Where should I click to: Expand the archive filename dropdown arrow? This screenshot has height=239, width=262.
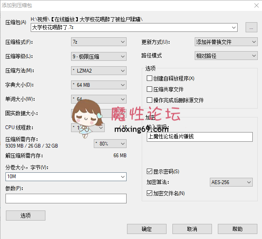234,28
